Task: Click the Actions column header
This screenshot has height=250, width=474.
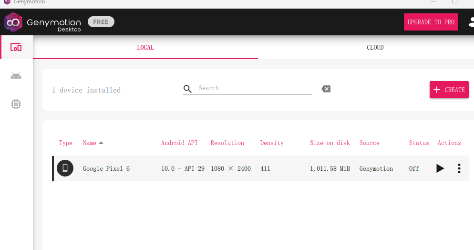Action: 449,143
